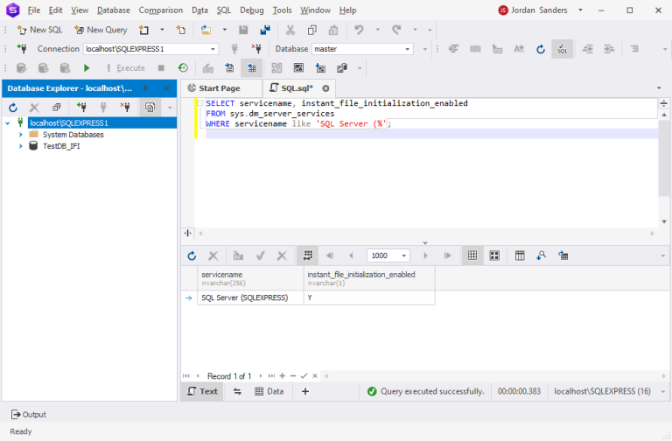This screenshot has width=672, height=441.
Task: Click the Cut scissors icon
Action: point(289,30)
